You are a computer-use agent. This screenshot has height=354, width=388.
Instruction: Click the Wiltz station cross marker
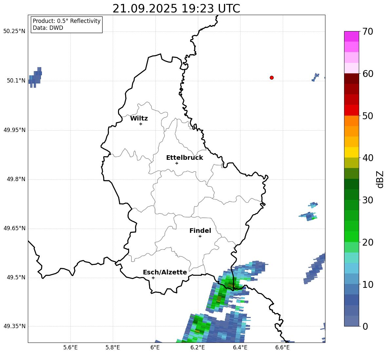[x=141, y=124]
